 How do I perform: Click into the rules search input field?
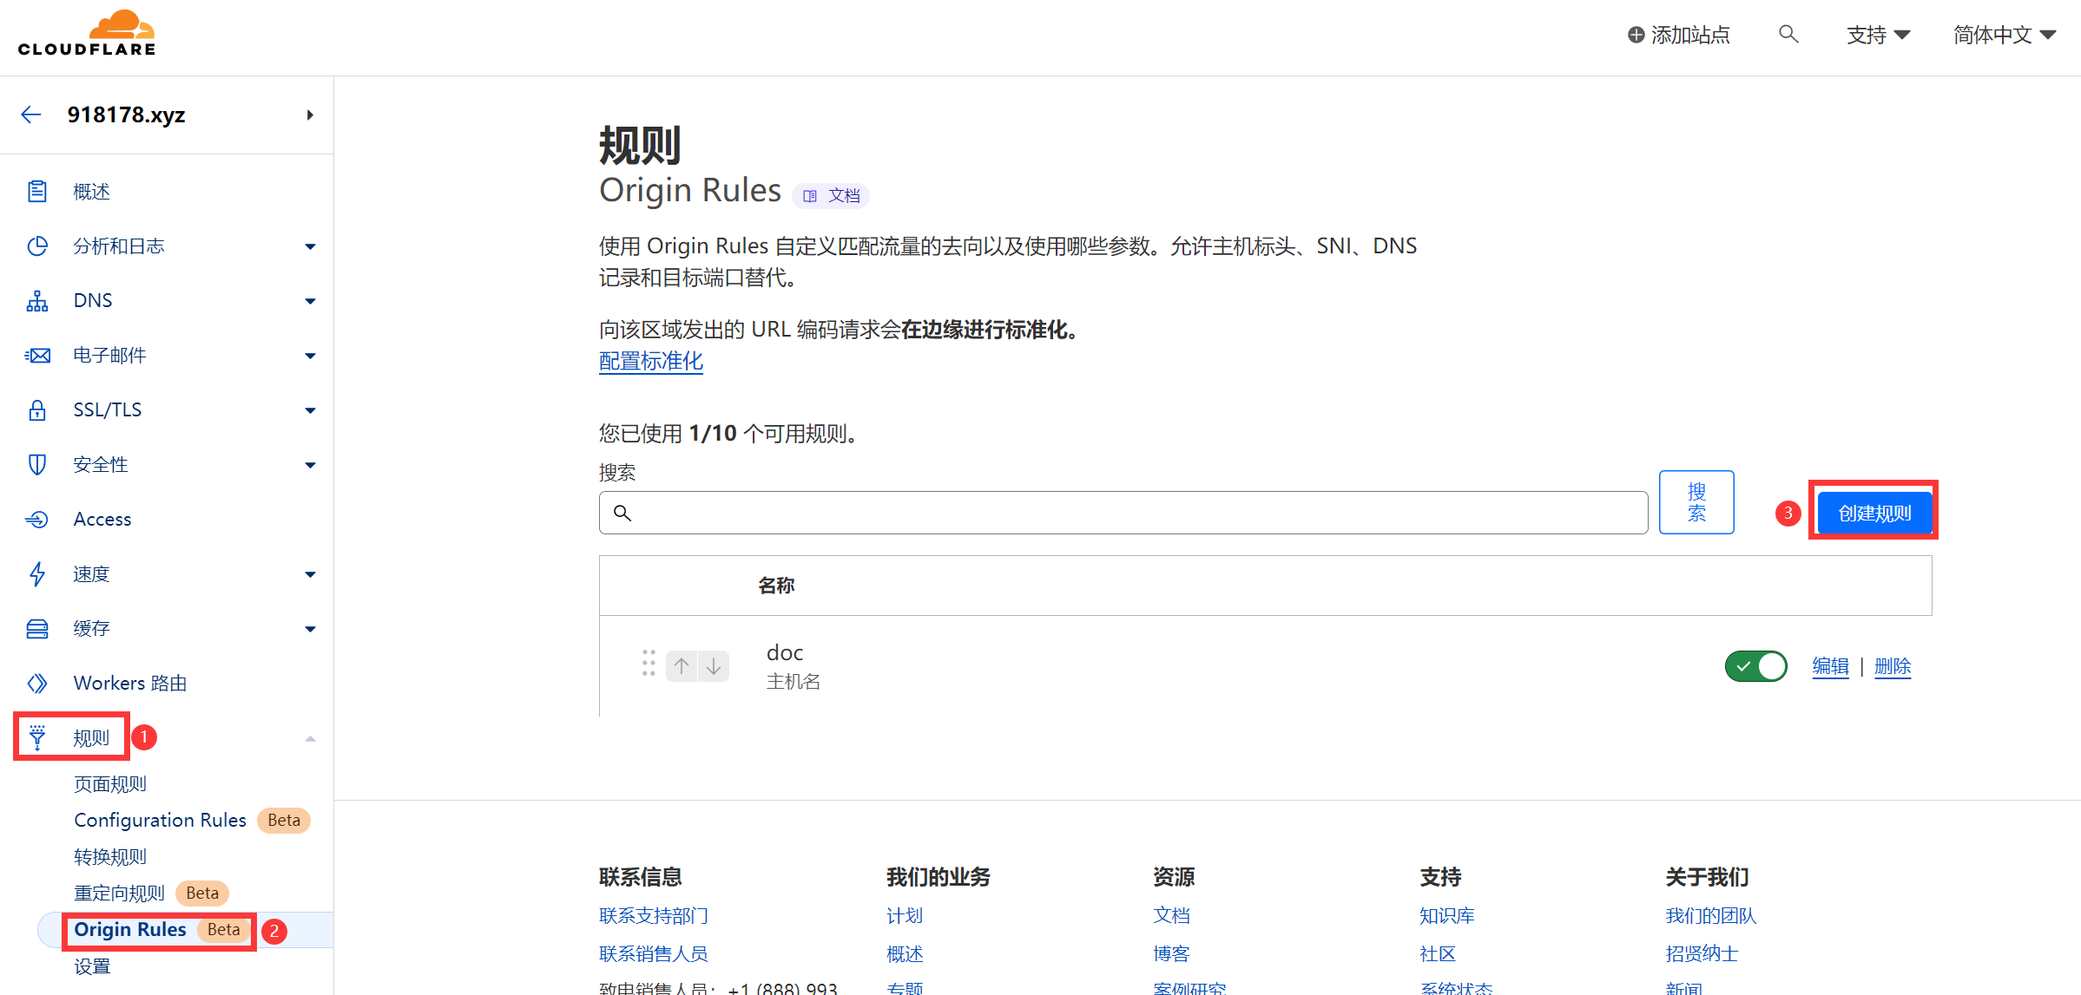pos(1123,513)
